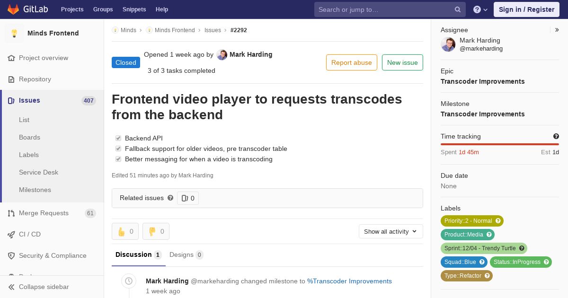
Task: Click the Minds group breadcrumb icon
Action: pos(115,30)
